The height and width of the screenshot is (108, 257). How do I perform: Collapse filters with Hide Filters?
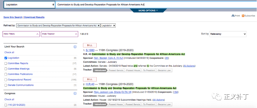point(21,34)
